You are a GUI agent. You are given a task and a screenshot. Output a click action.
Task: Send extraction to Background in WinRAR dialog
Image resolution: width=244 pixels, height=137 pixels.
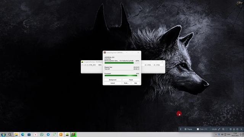point(113,80)
